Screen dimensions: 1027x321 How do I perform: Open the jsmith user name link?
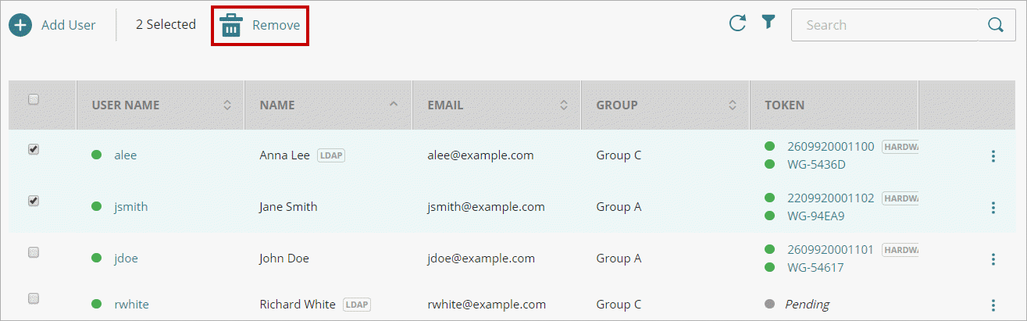pyautogui.click(x=130, y=207)
